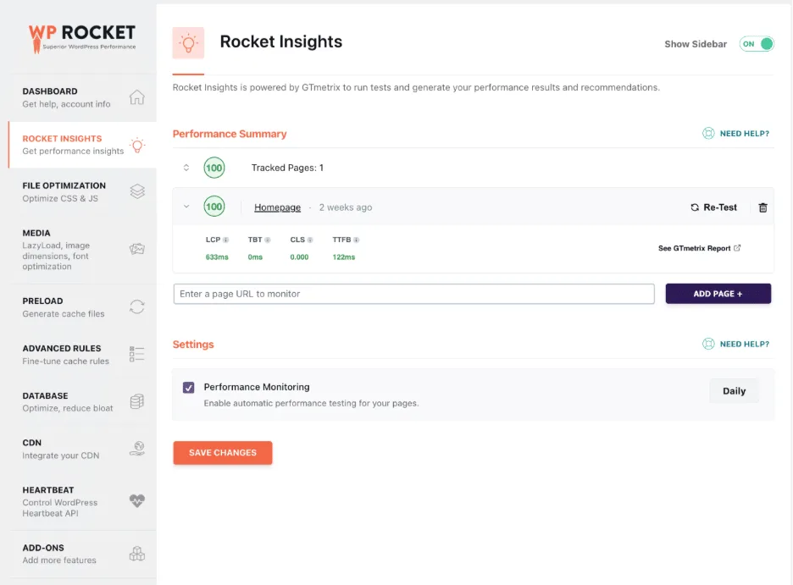
Task: Click the Advanced Rules list icon
Action: 137,354
